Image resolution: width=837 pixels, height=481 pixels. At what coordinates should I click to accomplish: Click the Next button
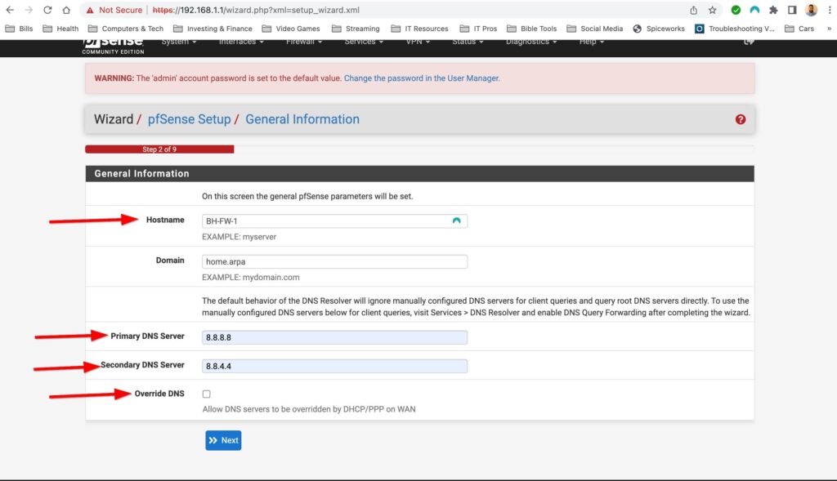(x=223, y=440)
